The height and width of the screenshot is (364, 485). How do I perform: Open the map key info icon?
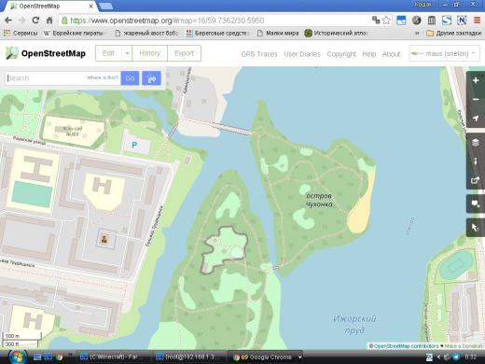pyautogui.click(x=476, y=161)
